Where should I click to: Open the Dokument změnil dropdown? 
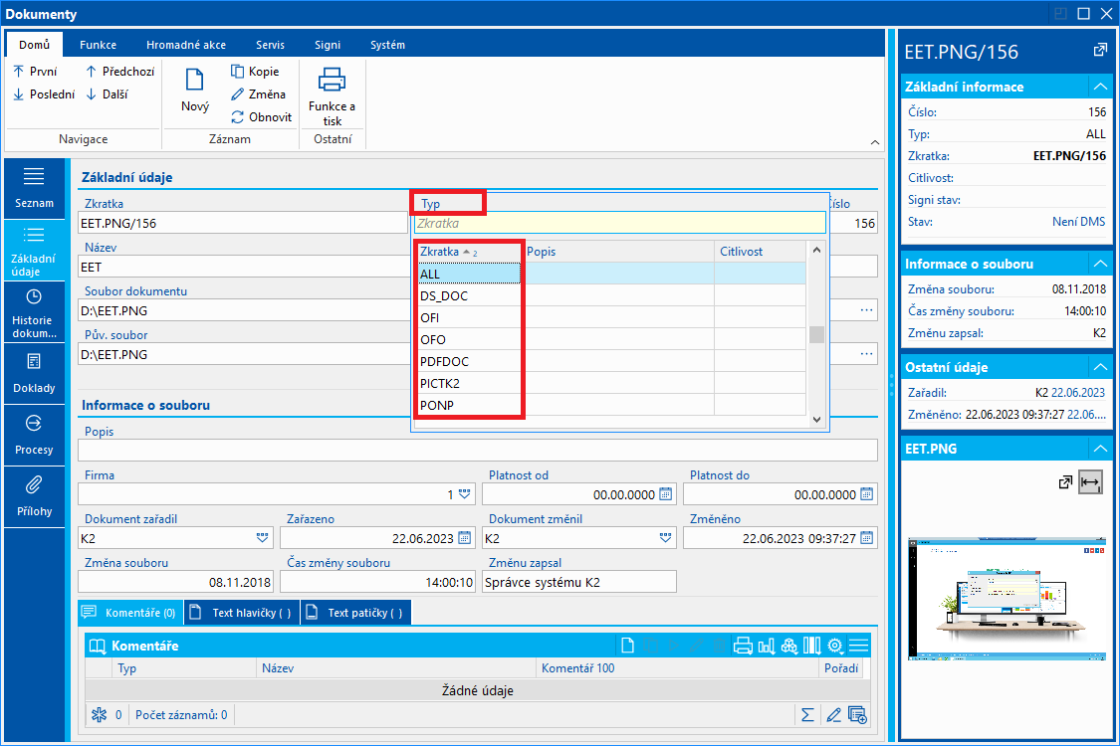tap(666, 538)
